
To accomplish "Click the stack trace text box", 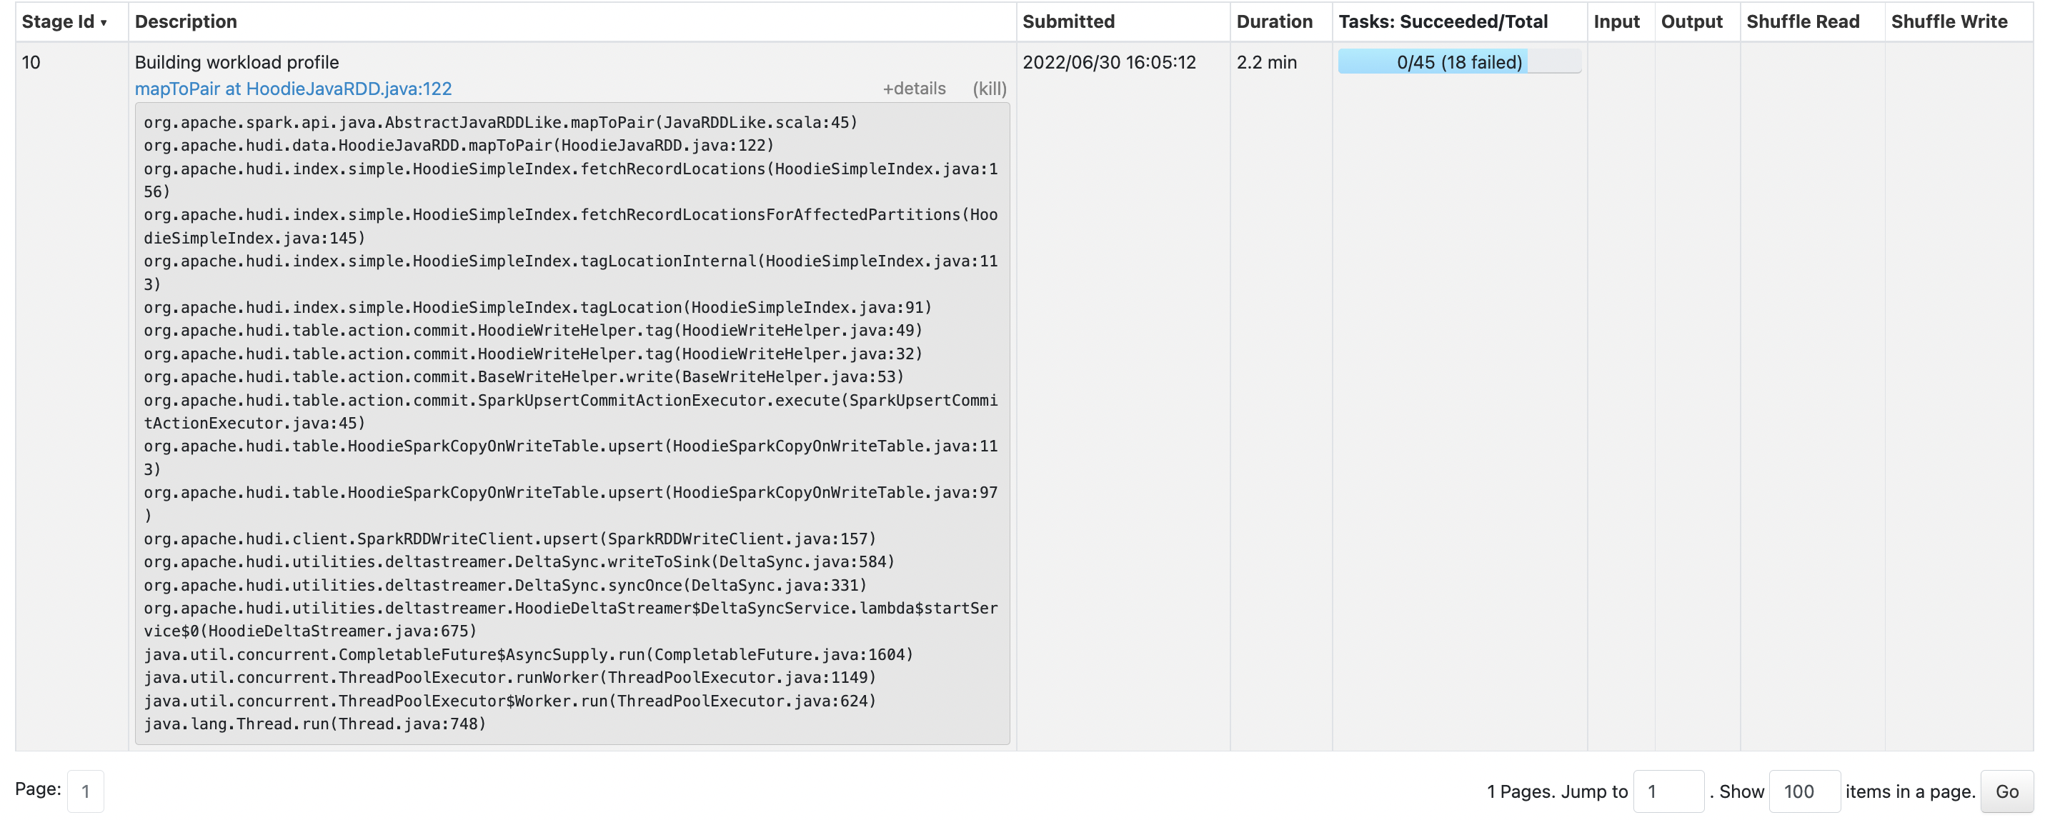I will 572,422.
